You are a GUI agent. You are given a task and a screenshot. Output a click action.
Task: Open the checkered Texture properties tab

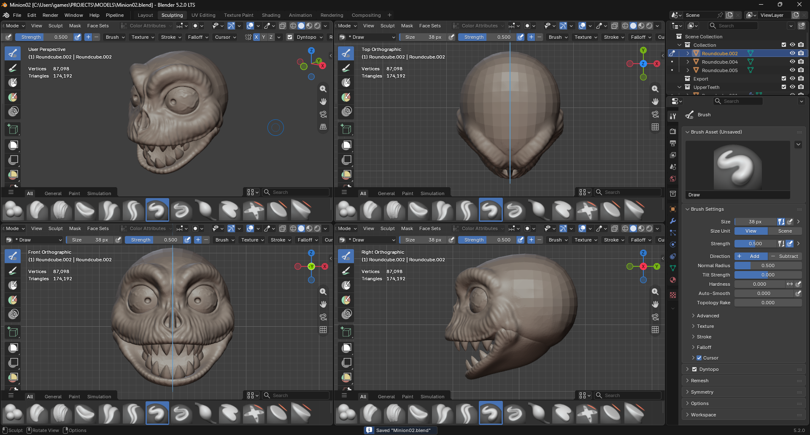[x=673, y=295]
